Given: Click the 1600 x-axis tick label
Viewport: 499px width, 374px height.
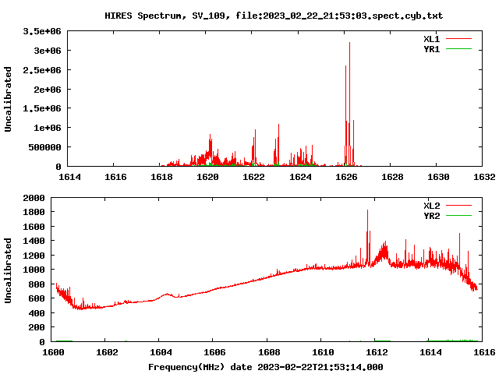Looking at the screenshot, I should [53, 352].
